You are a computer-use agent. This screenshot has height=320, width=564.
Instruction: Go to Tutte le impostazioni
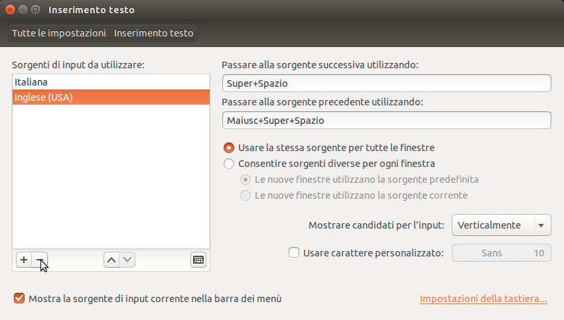coord(59,33)
